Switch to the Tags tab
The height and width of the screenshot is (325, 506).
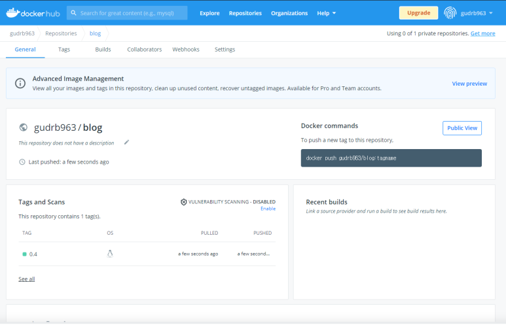click(x=64, y=49)
